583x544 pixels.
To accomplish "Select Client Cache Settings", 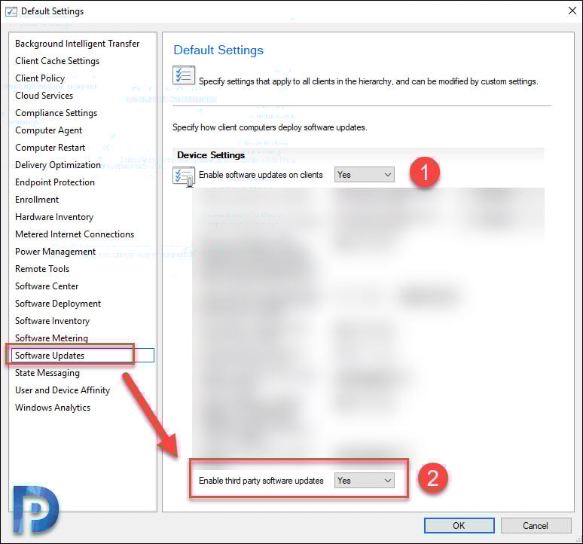I will [x=57, y=60].
